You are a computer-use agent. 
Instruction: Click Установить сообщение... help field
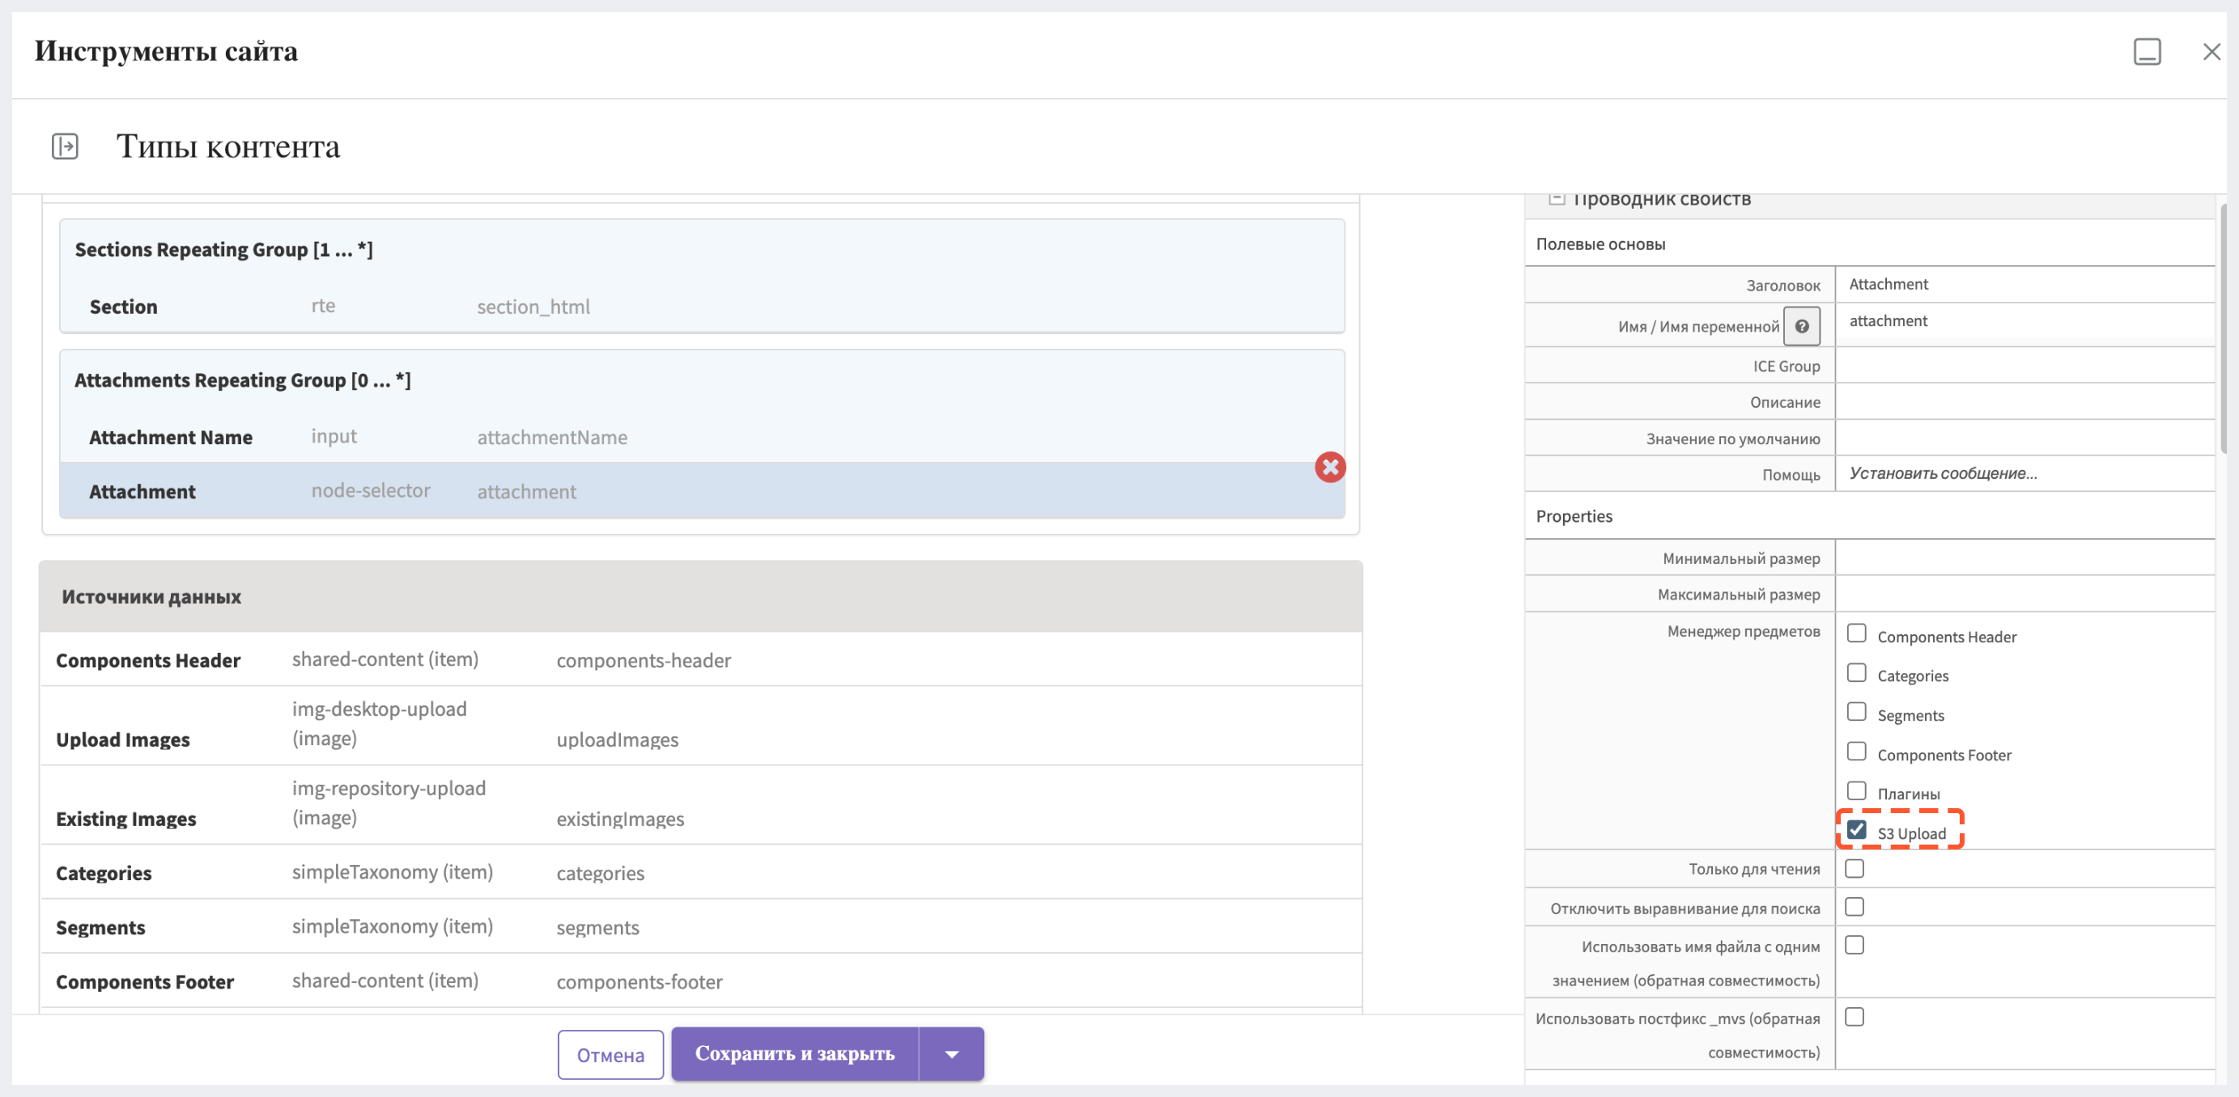pos(2024,474)
